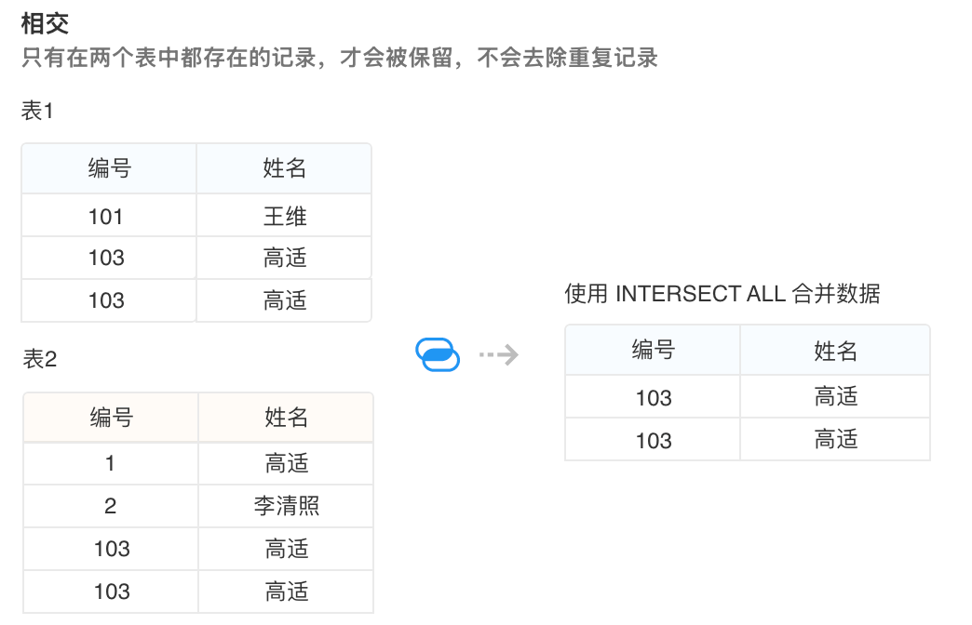Select the "姓名" header in the result table
972x625 pixels.
click(x=835, y=350)
